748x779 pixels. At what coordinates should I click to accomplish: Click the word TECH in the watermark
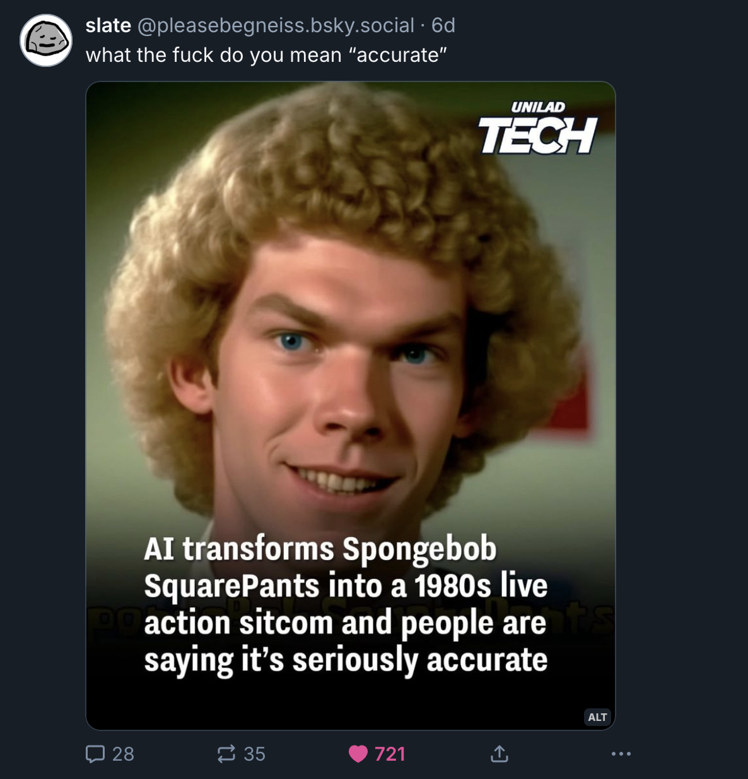tap(537, 136)
